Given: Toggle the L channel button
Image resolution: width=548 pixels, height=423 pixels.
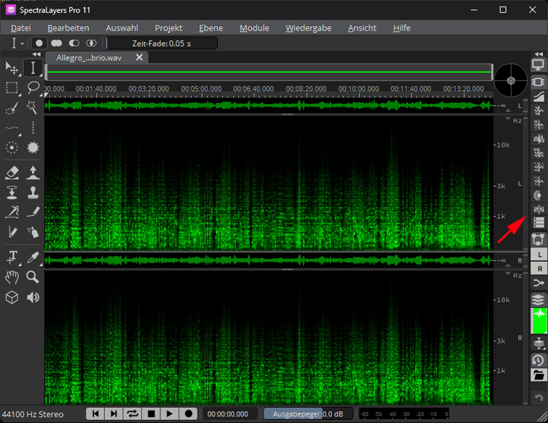Looking at the screenshot, I should click(x=539, y=254).
